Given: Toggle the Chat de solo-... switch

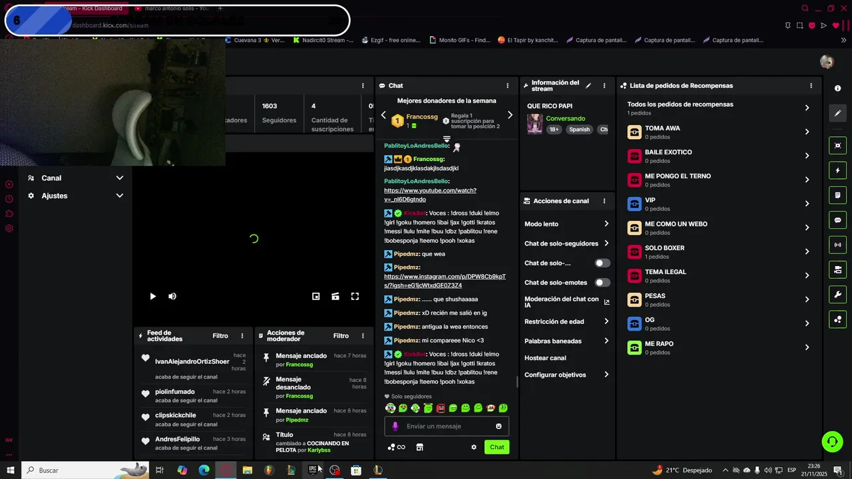Looking at the screenshot, I should (602, 263).
